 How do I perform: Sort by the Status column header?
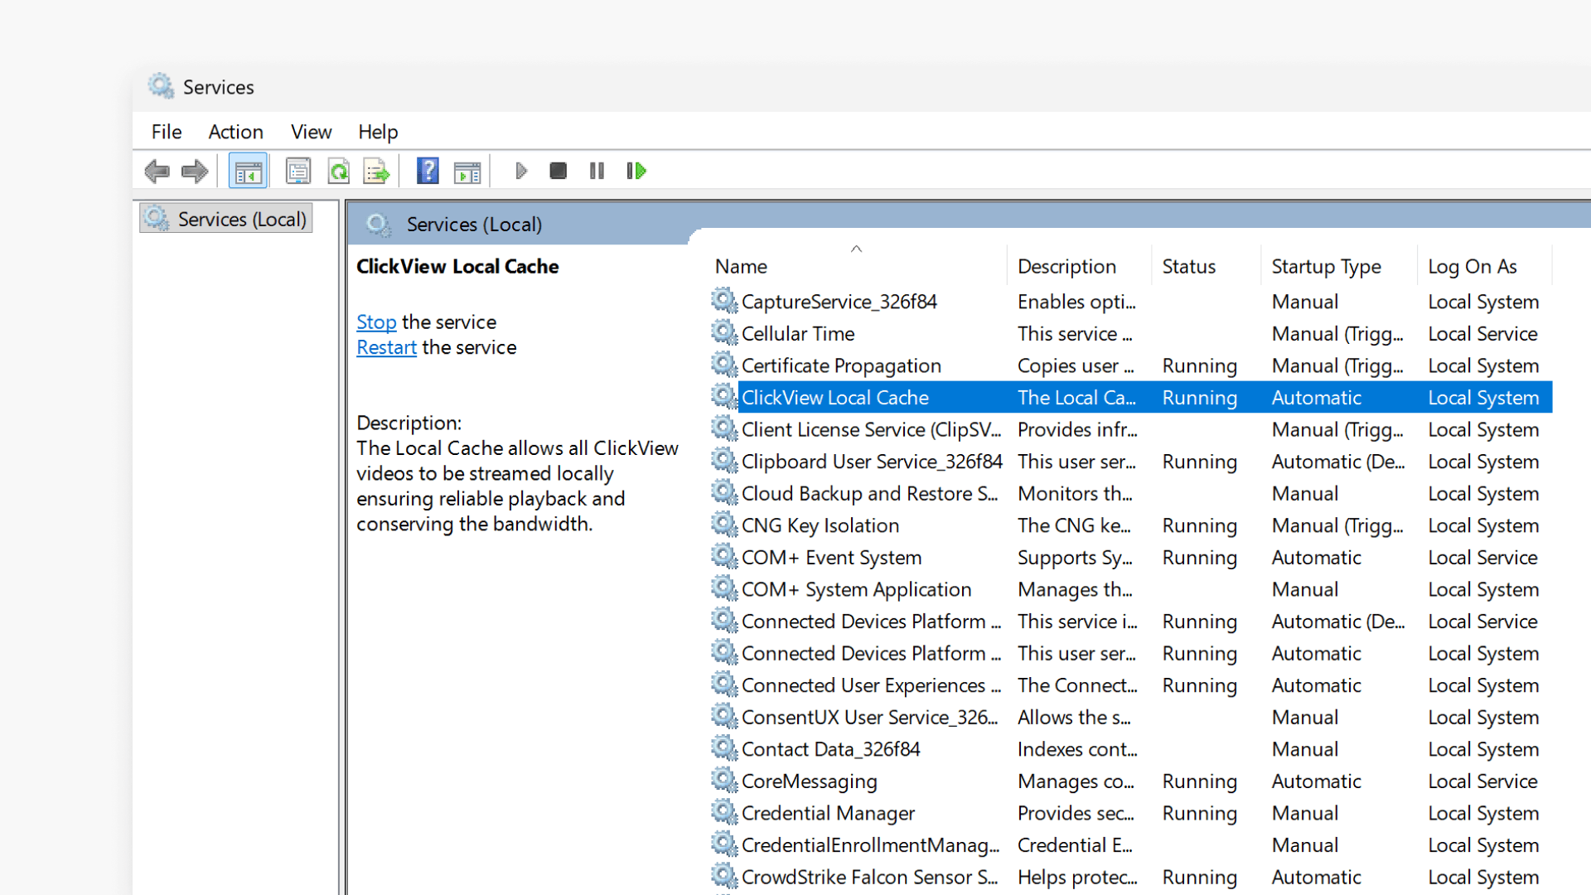pyautogui.click(x=1188, y=267)
